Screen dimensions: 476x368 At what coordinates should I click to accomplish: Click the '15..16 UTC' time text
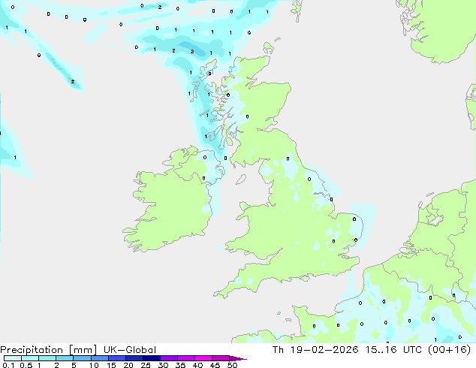click(393, 350)
